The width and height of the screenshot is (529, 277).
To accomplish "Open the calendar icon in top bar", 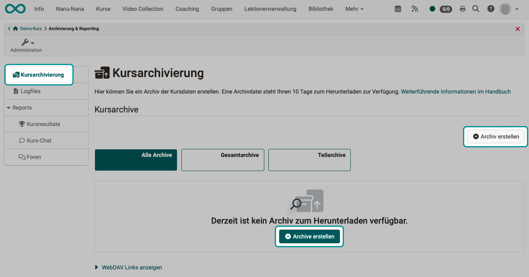I will point(398,9).
